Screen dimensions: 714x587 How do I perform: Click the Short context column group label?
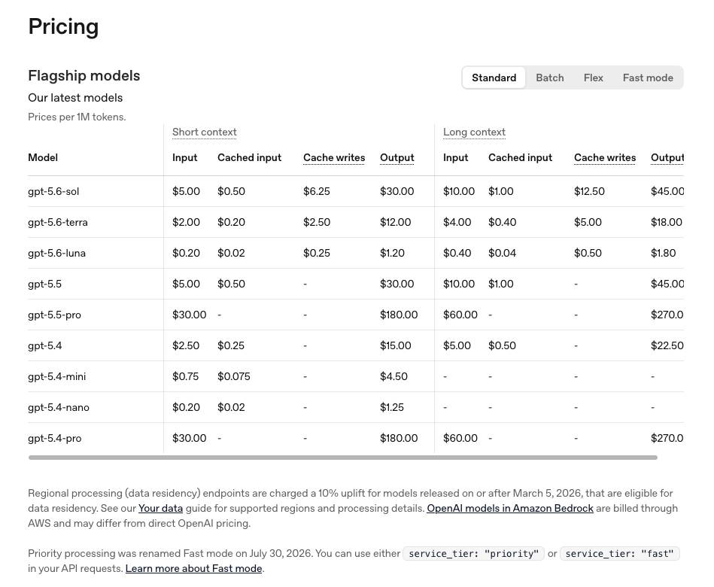(205, 132)
